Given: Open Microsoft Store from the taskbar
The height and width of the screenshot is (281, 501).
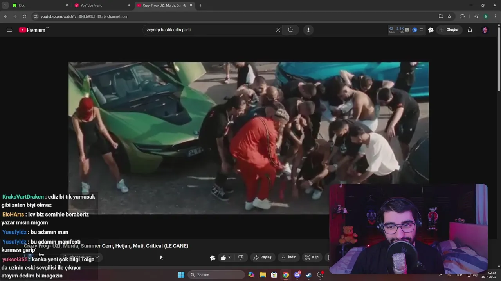Looking at the screenshot, I should pos(274,275).
